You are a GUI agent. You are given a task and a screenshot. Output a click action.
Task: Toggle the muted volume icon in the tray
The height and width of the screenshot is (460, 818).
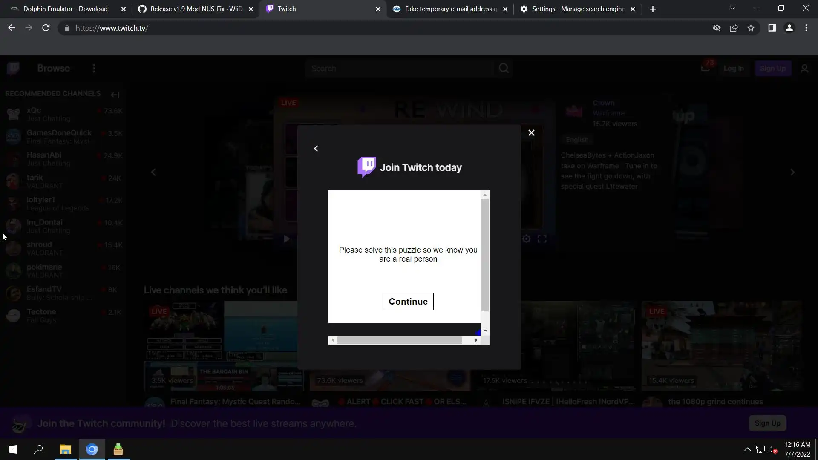tap(773, 449)
